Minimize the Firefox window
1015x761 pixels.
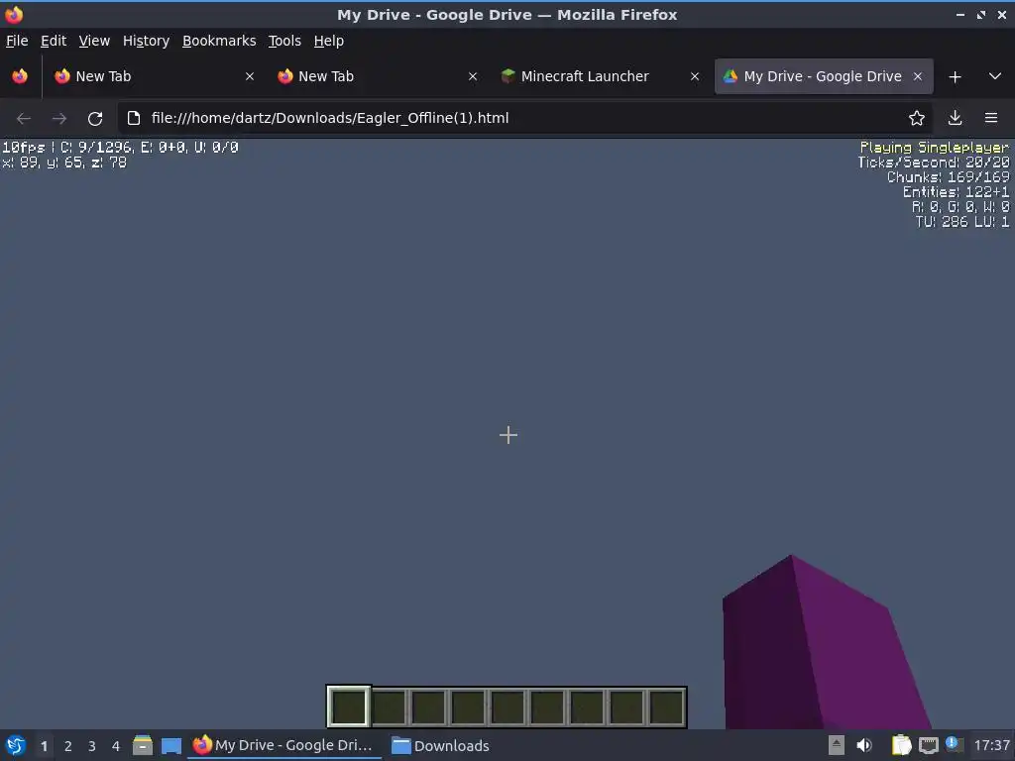959,15
